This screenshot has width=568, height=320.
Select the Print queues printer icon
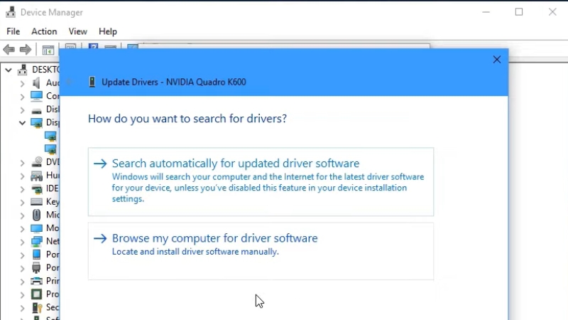[36, 281]
